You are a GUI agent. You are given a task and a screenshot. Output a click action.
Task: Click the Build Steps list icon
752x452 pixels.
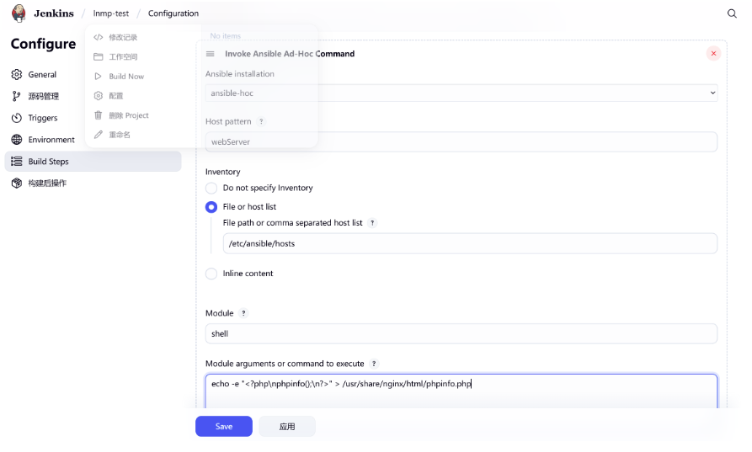coord(17,162)
